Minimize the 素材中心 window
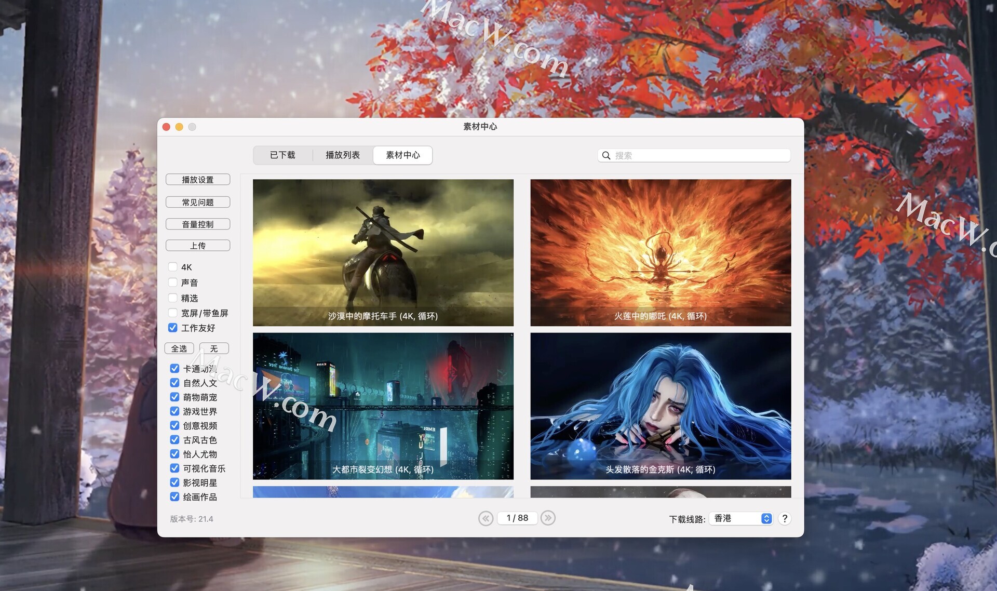Image resolution: width=997 pixels, height=591 pixels. pyautogui.click(x=179, y=127)
